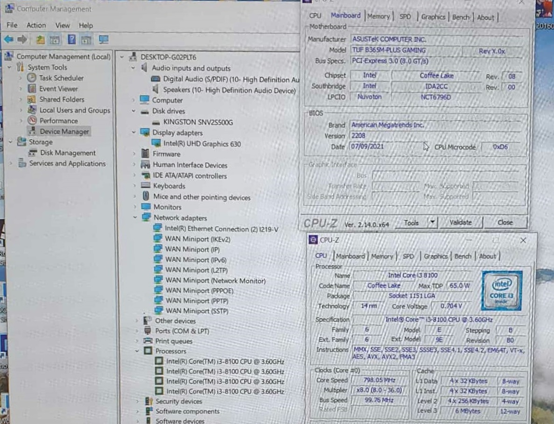
Task: Click the Intel Ethernet Connection I219-V icon
Action: (x=158, y=229)
